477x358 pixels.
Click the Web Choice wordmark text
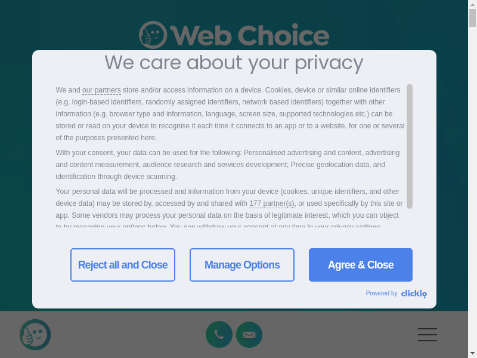pyautogui.click(x=249, y=36)
